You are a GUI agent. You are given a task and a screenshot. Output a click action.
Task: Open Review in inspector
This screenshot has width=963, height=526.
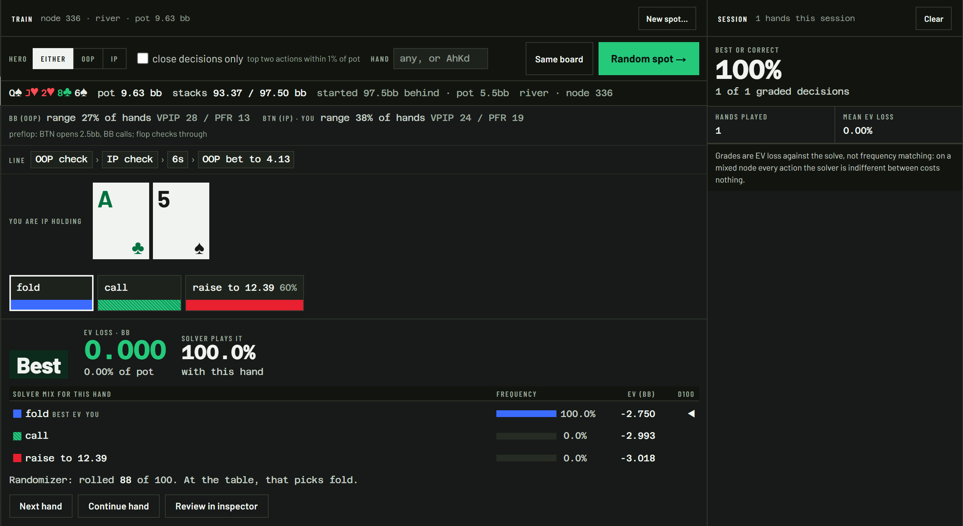216,506
